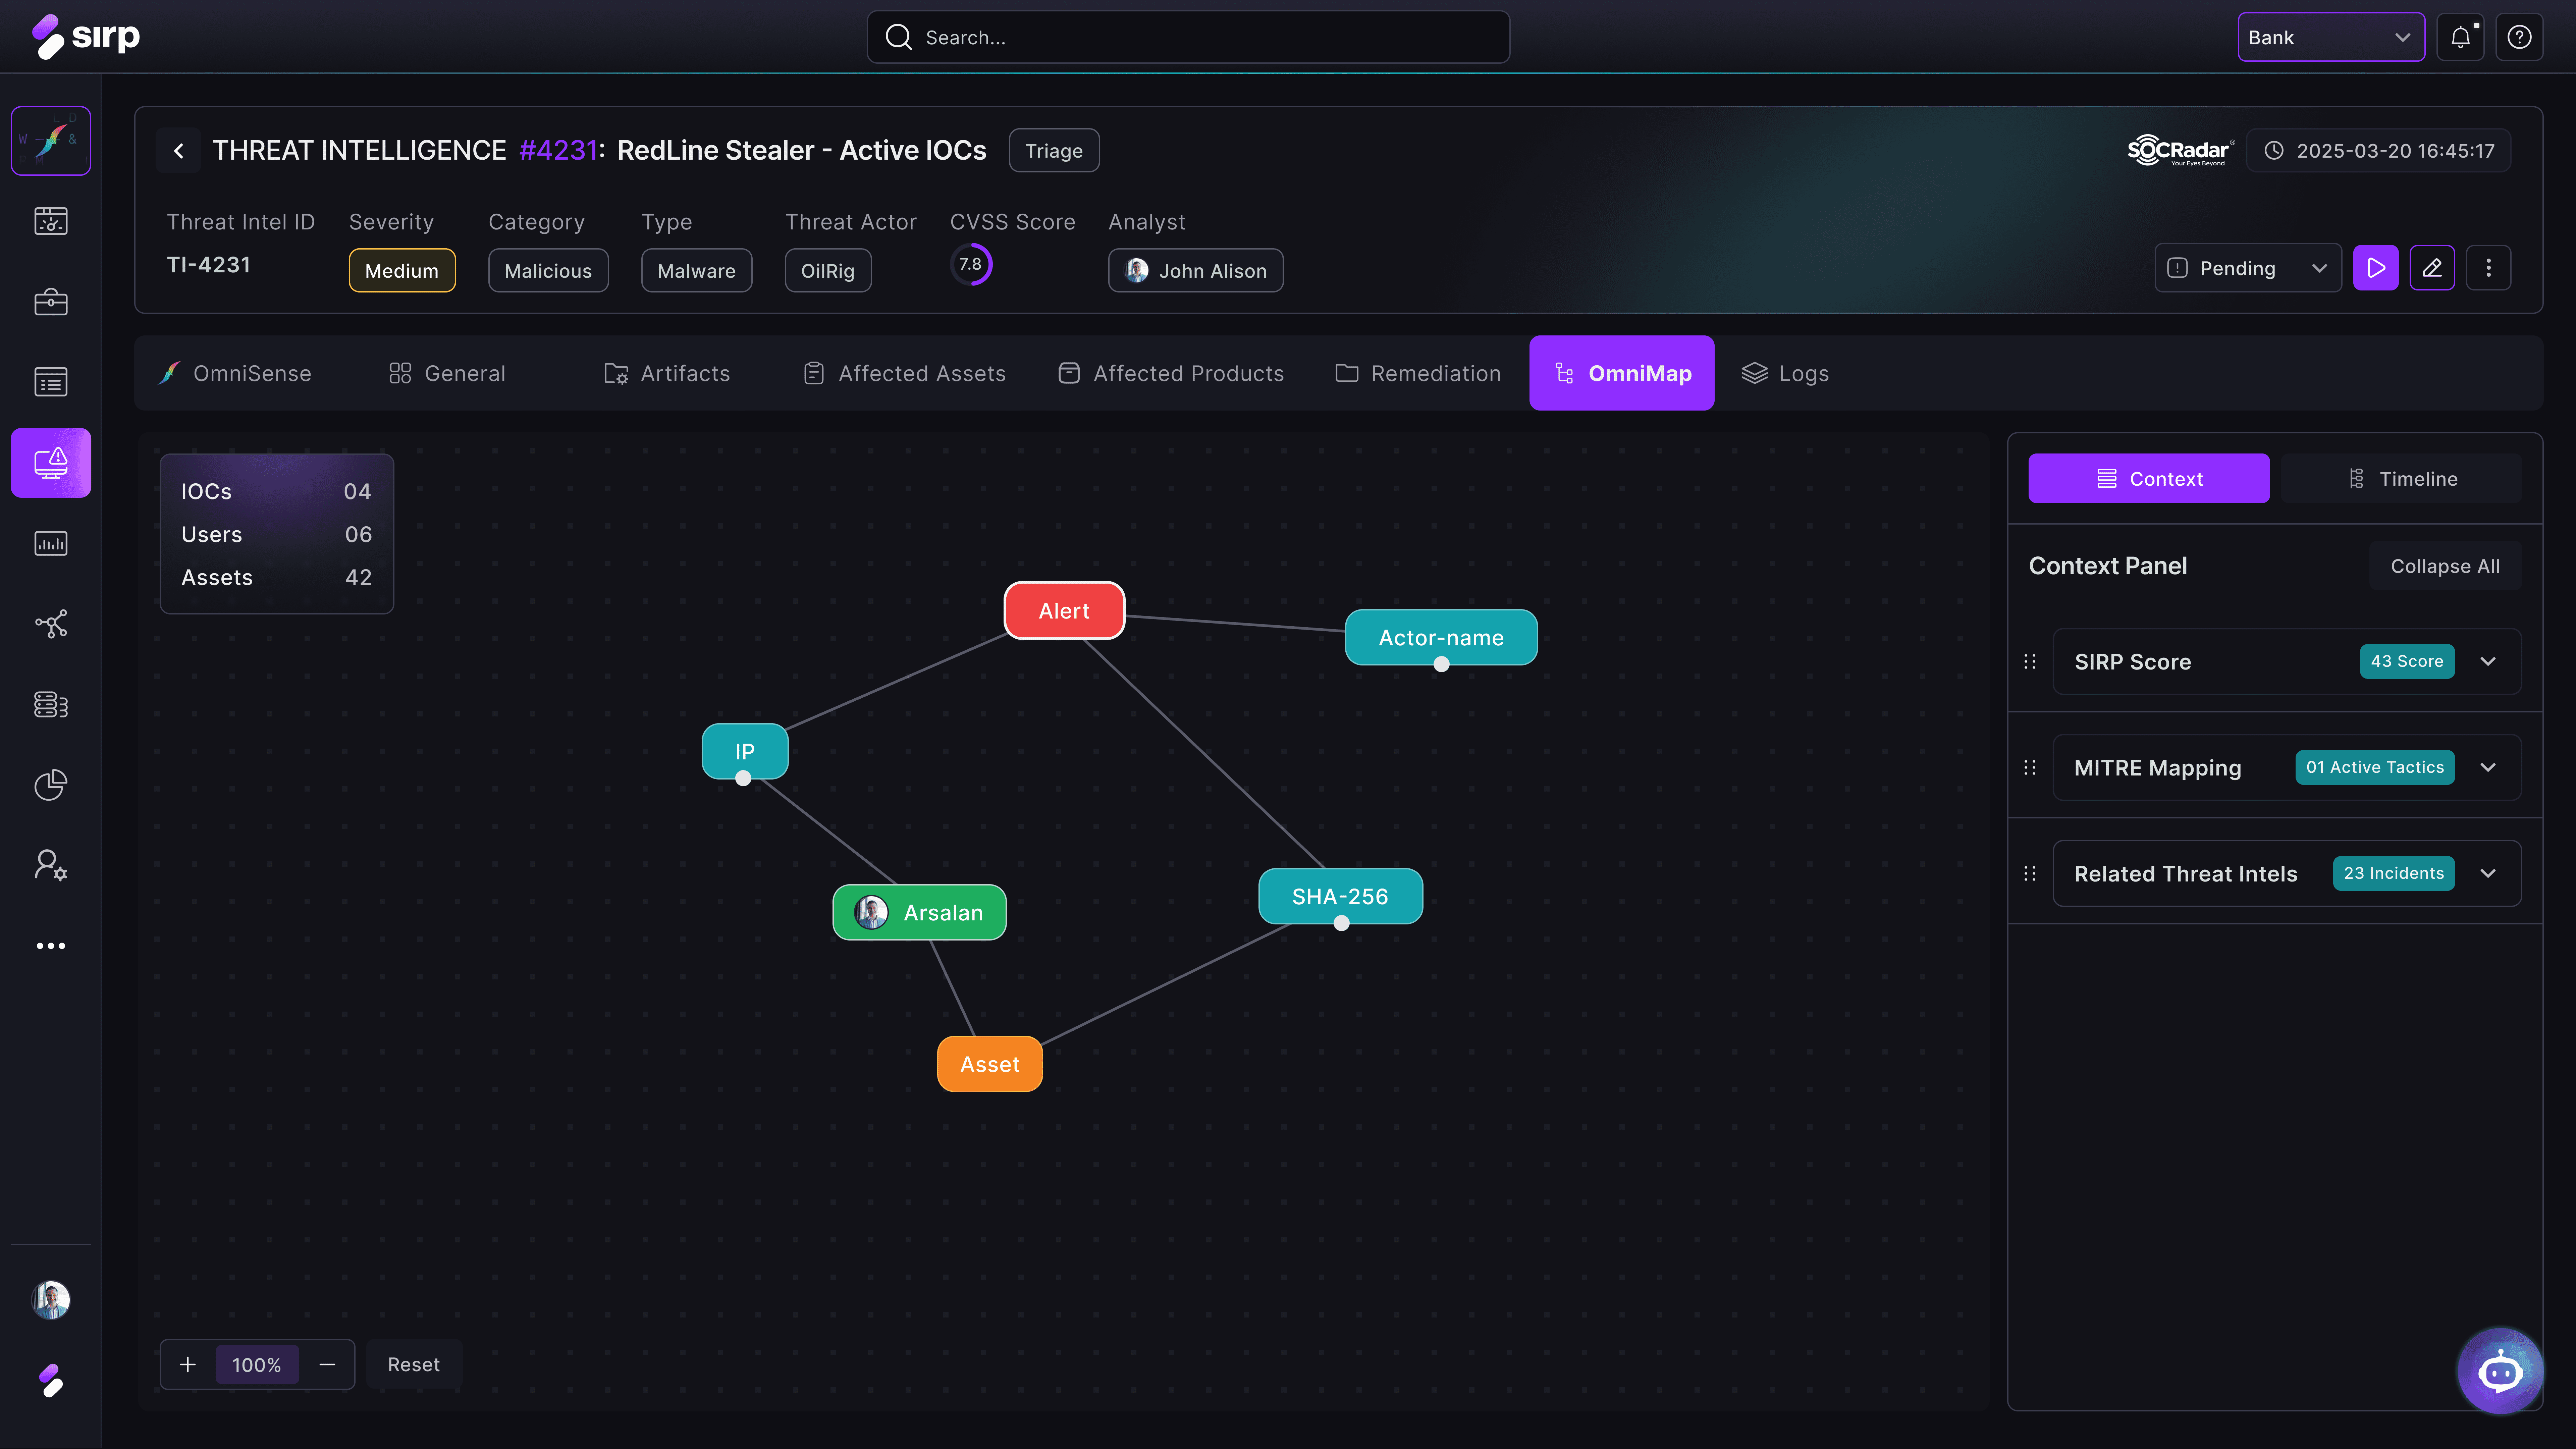Image resolution: width=2576 pixels, height=1449 pixels.
Task: Open the Bank tenant dropdown
Action: point(2330,37)
